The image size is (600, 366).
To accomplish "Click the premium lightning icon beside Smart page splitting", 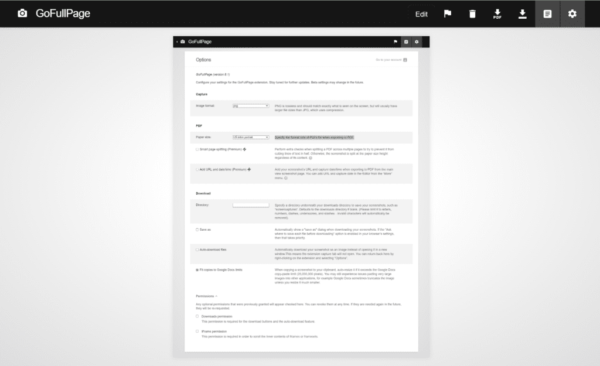I will pyautogui.click(x=244, y=149).
